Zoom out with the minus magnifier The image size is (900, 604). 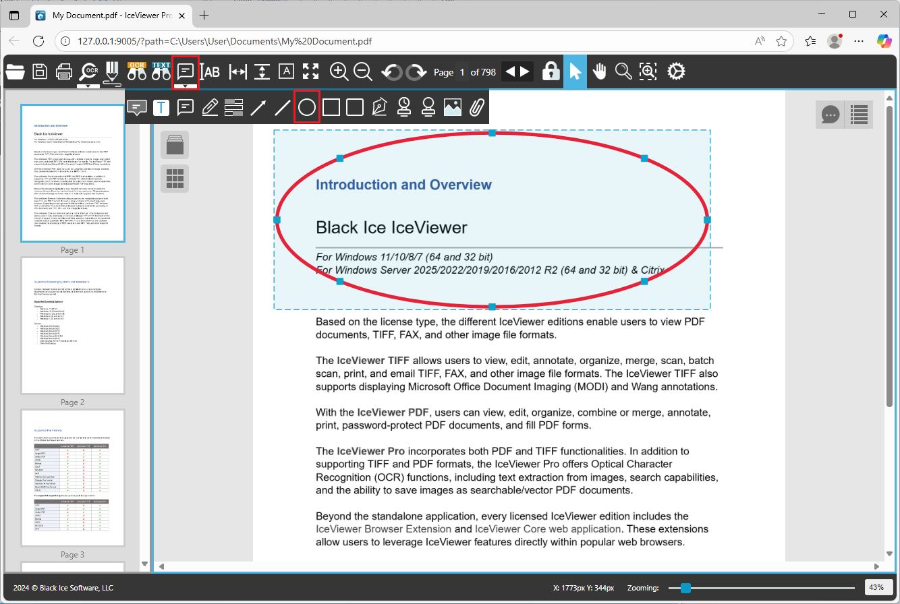point(363,71)
